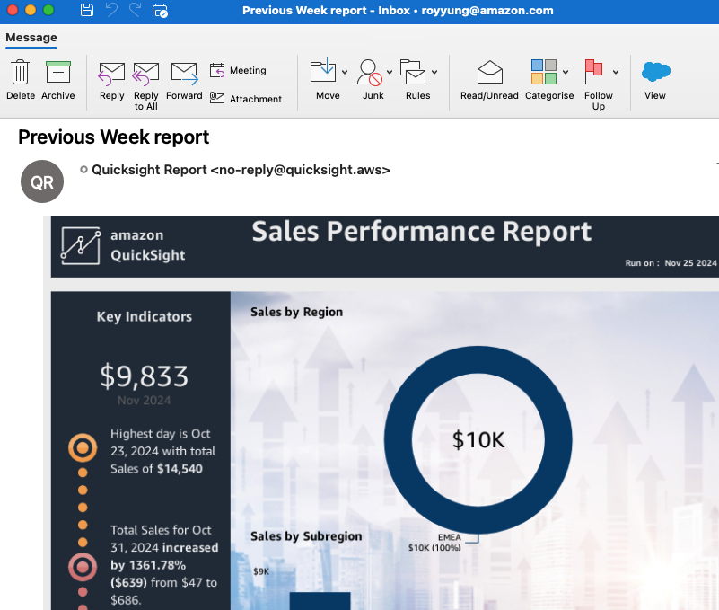Click the Previous Week report subject heading
The height and width of the screenshot is (610, 719).
[x=113, y=137]
